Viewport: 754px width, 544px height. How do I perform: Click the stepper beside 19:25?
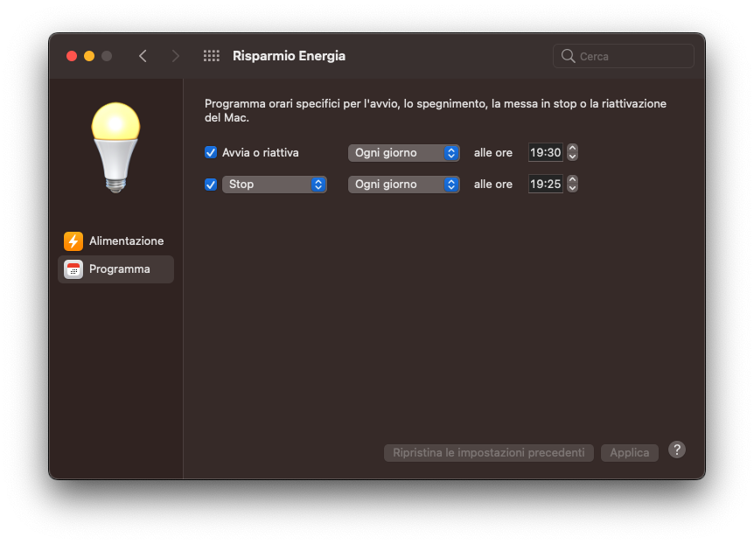[572, 184]
